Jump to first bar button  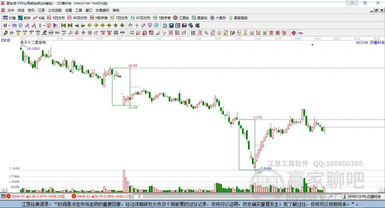coord(63,26)
